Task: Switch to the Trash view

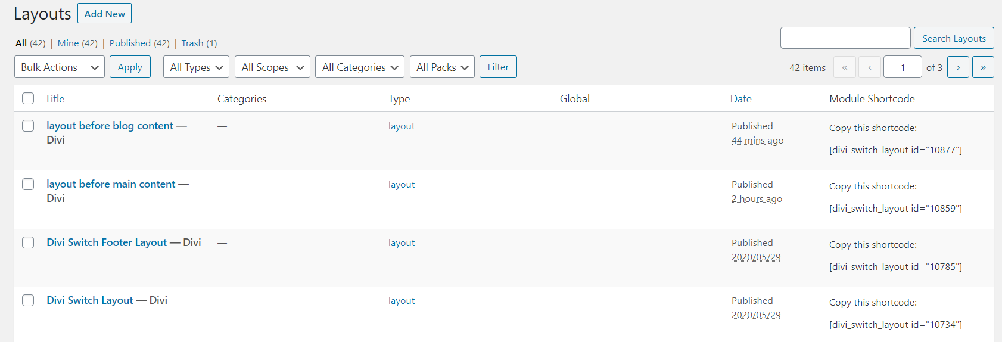Action: [x=192, y=43]
